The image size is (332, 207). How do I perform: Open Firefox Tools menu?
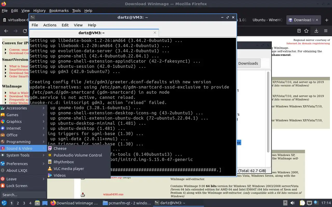pyautogui.click(x=76, y=11)
